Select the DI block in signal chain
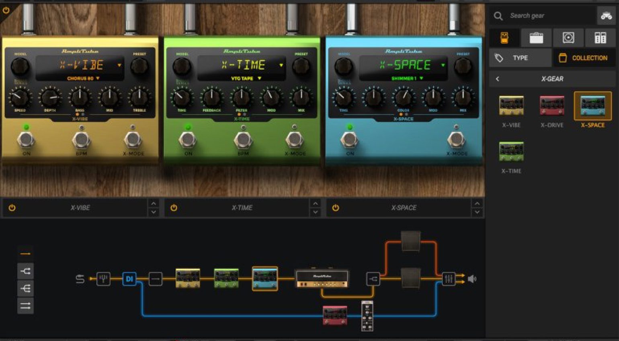 coord(129,278)
